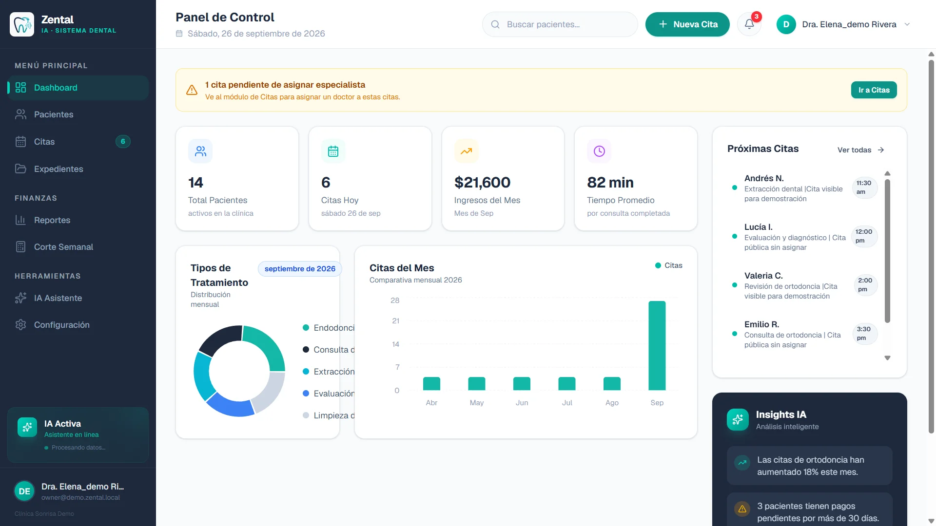Click the donut chart treatment distribution
This screenshot has height=526, width=936.
(x=239, y=371)
